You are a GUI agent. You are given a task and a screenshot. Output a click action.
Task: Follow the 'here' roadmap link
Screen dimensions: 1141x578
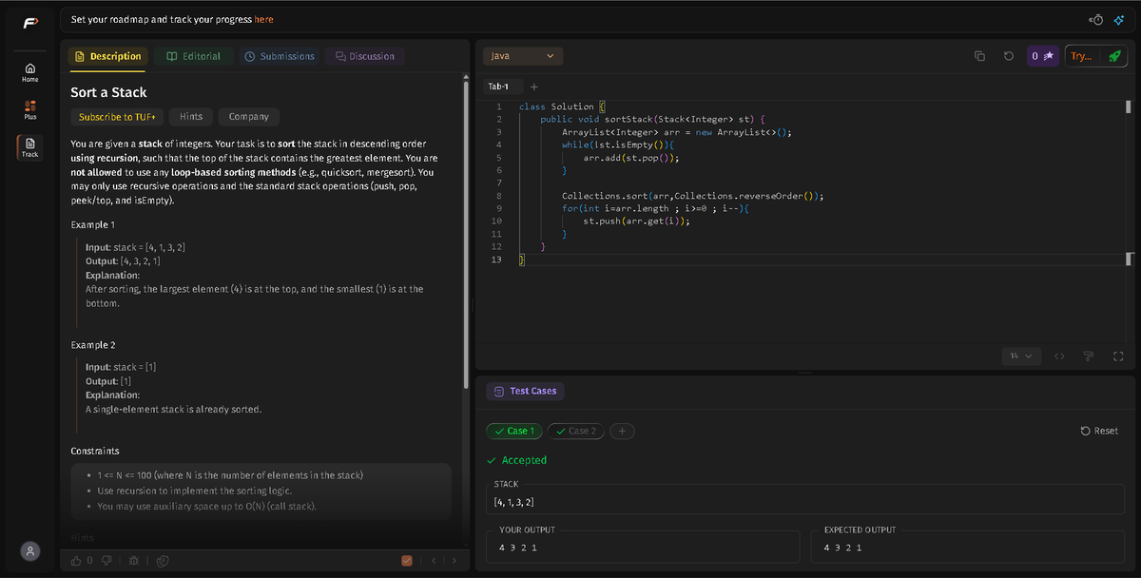263,19
